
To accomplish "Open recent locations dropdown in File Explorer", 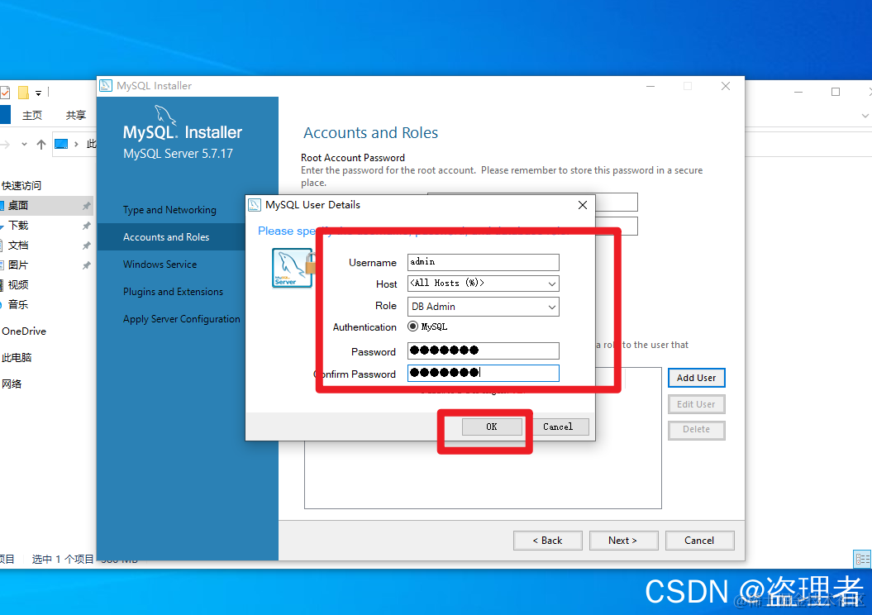I will point(24,145).
